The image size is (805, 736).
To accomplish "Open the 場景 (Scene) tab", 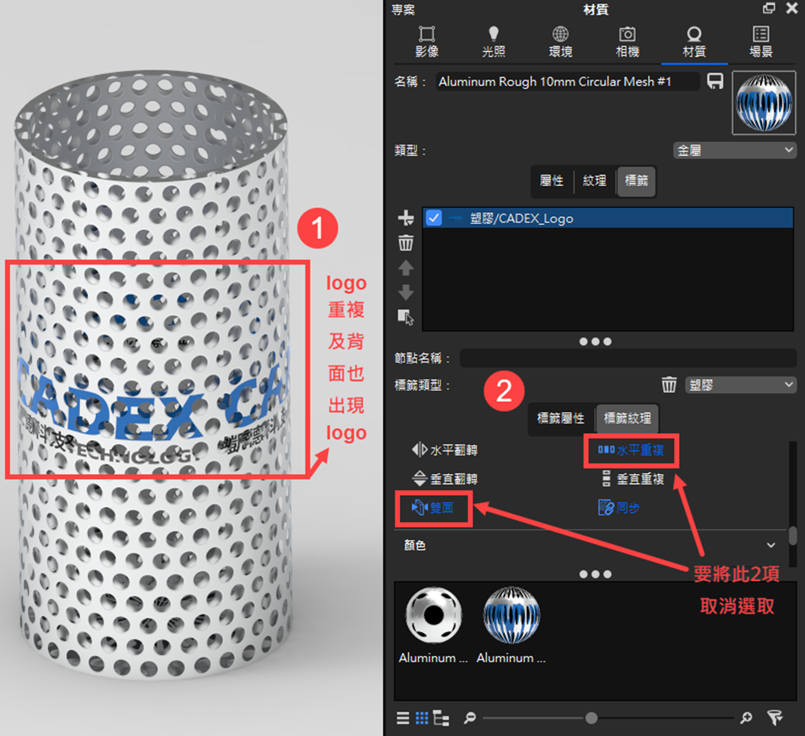I will (761, 42).
